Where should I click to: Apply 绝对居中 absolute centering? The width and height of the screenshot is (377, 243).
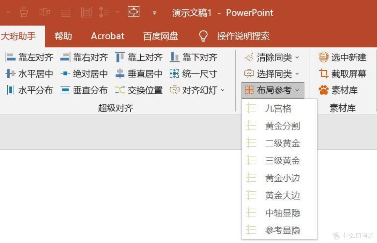(84, 74)
